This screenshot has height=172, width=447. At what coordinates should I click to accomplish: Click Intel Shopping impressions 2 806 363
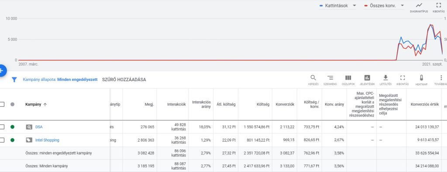146,140
